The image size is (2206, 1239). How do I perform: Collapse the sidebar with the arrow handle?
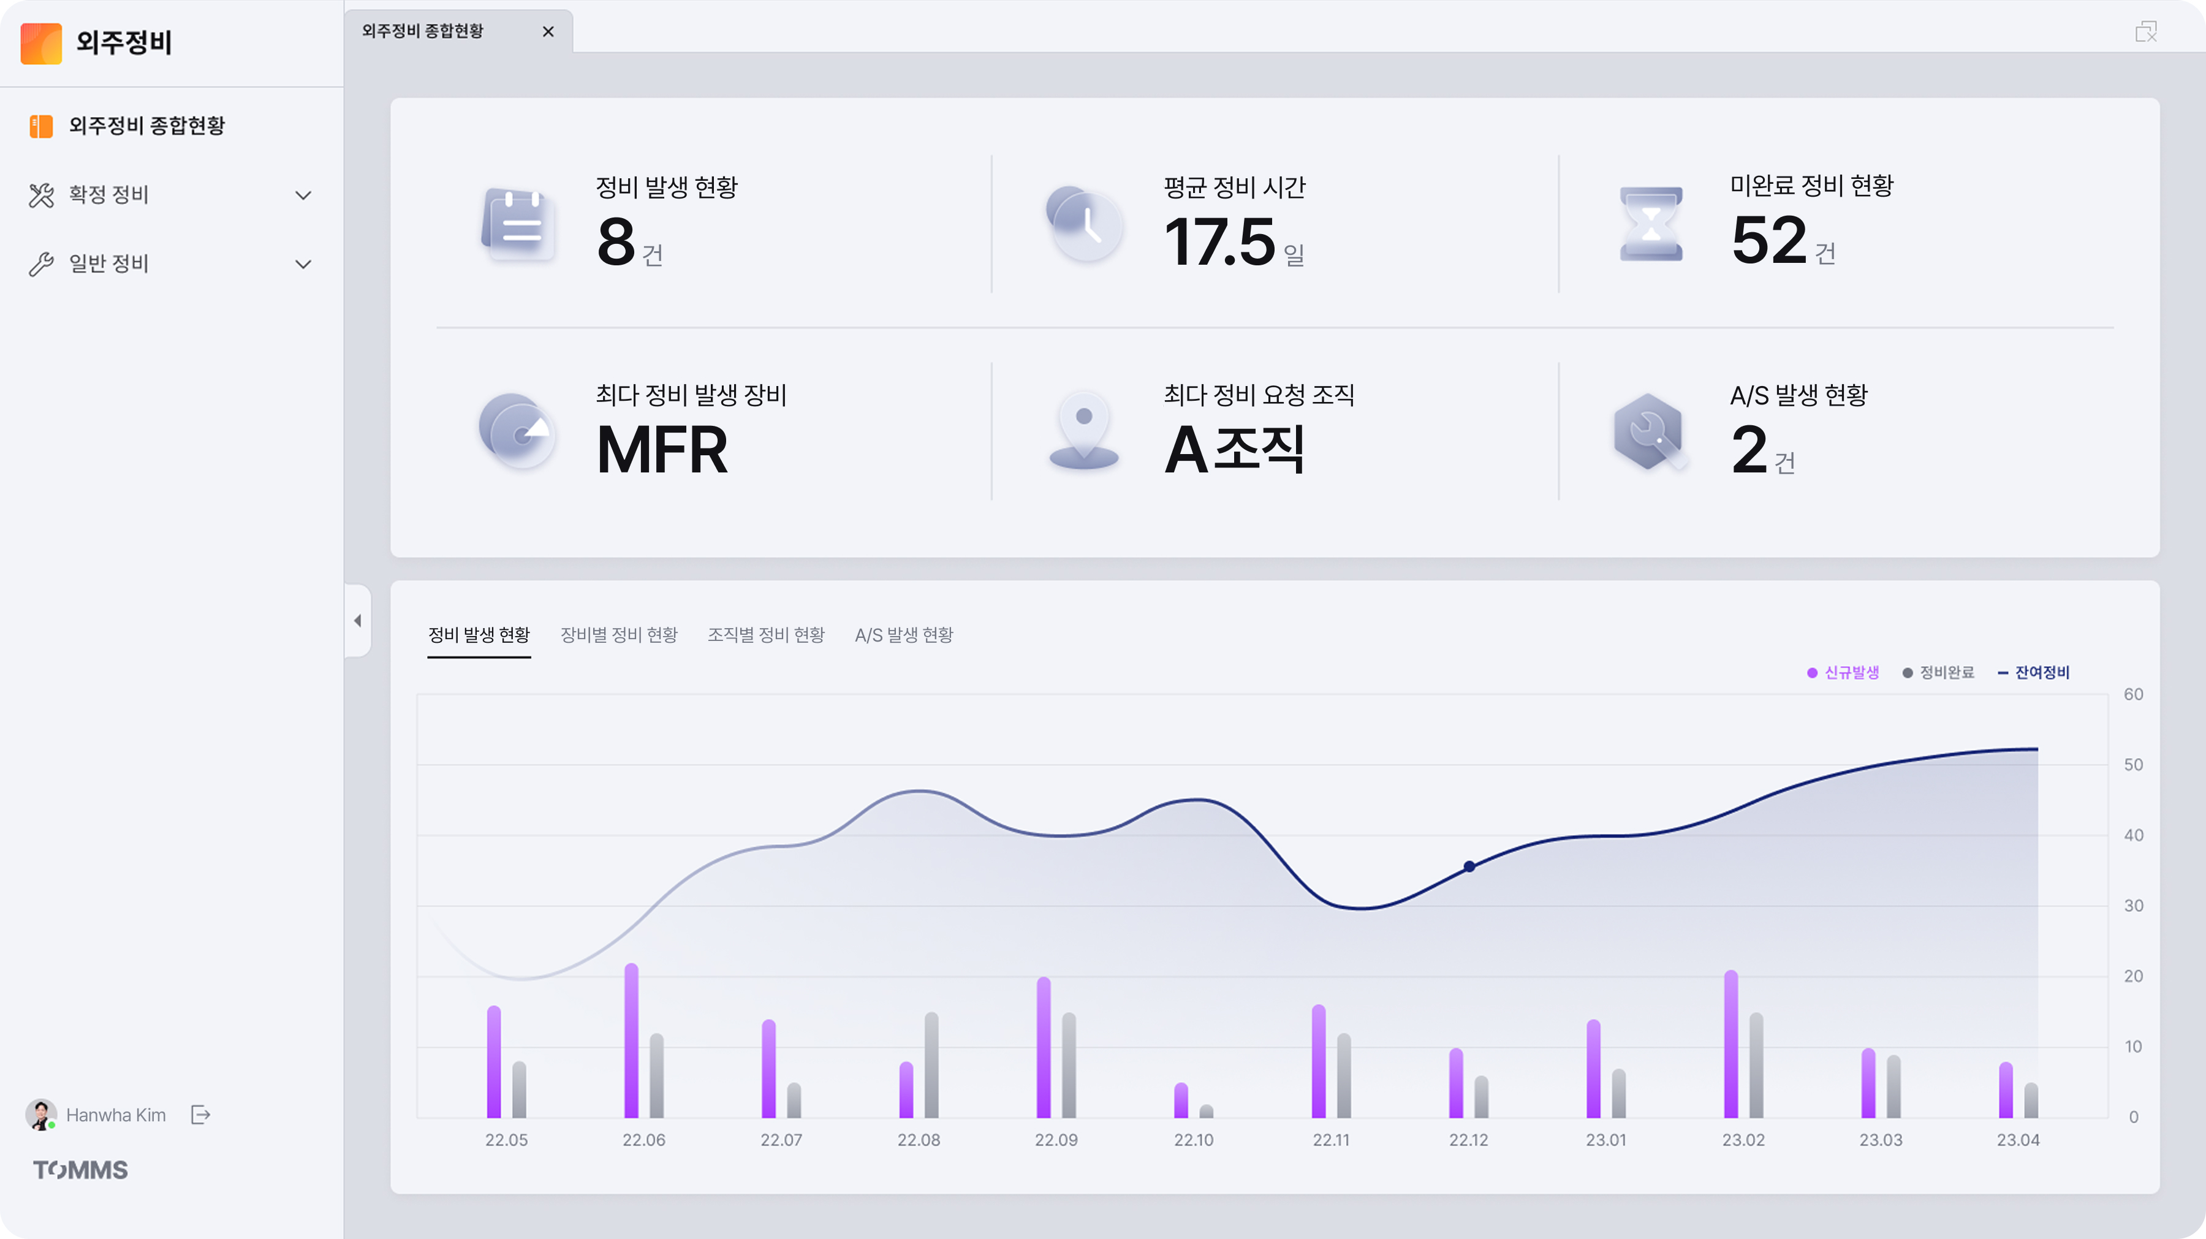(358, 620)
